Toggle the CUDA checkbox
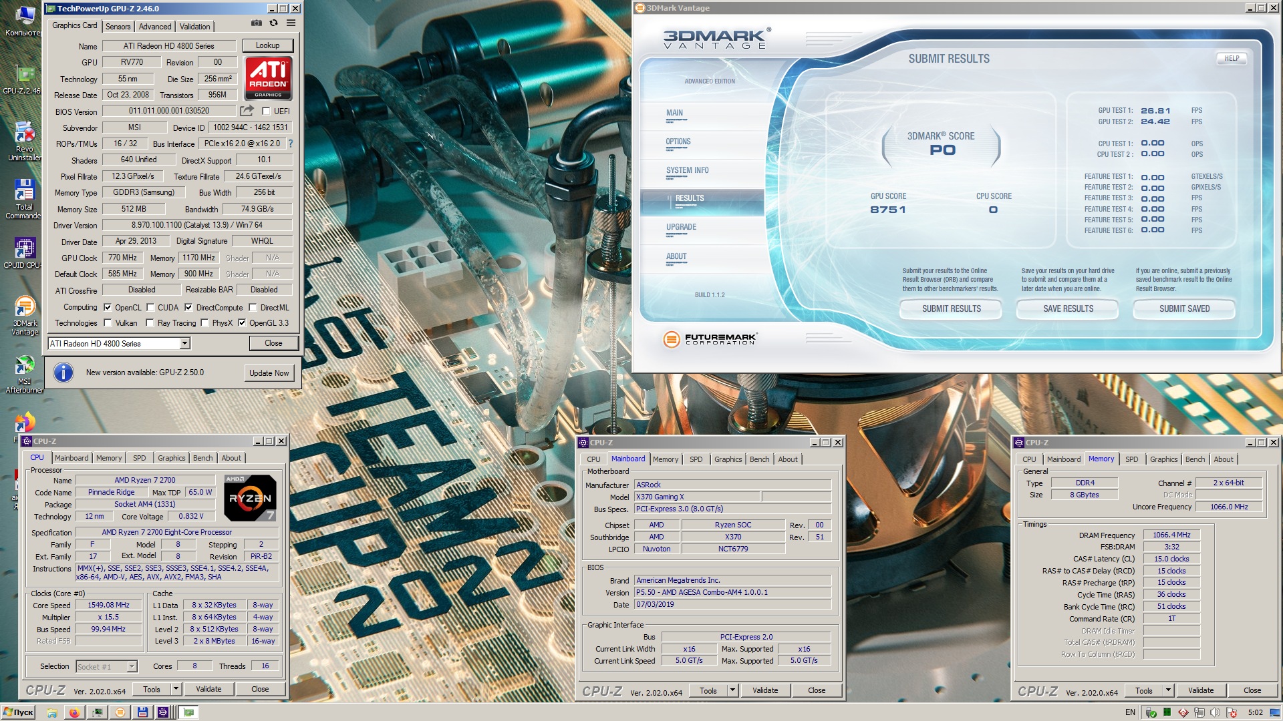Image resolution: width=1283 pixels, height=721 pixels. coord(150,308)
